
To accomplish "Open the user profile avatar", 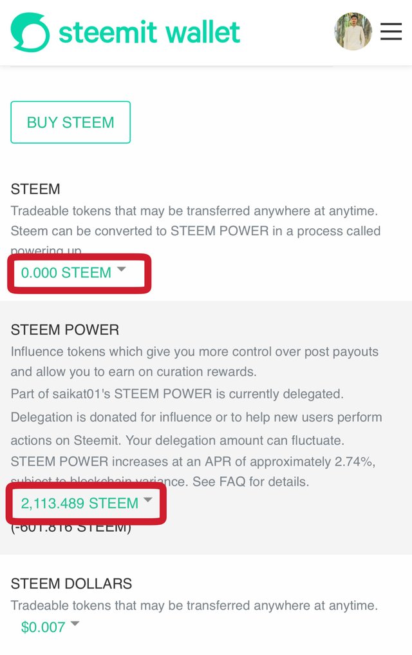I will click(353, 32).
